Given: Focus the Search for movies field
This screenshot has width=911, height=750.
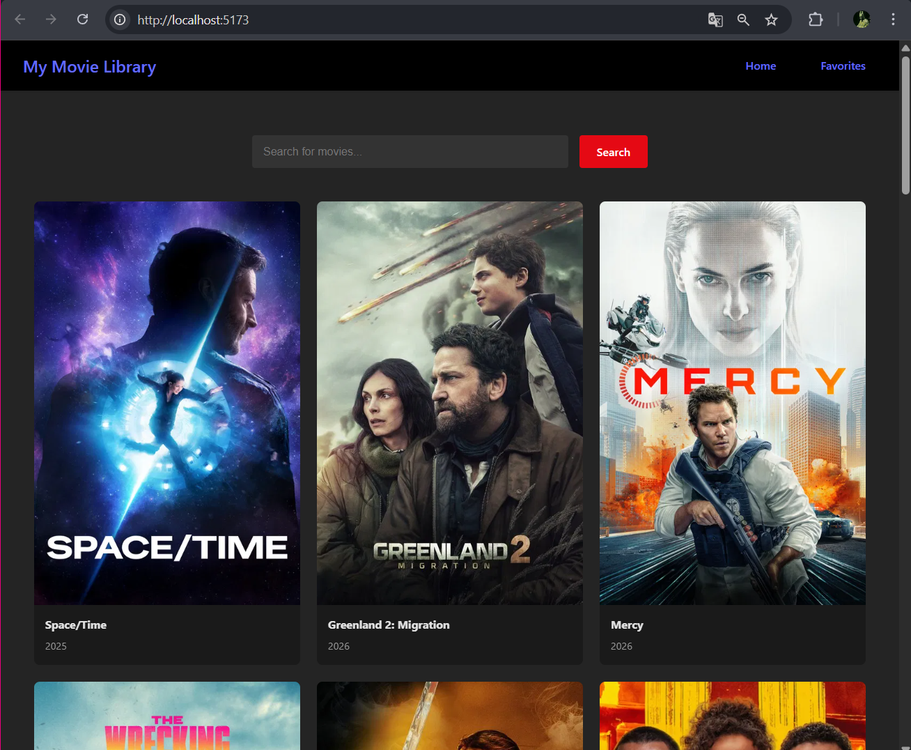Looking at the screenshot, I should 410,152.
